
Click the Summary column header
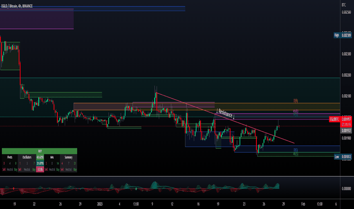[68, 157]
